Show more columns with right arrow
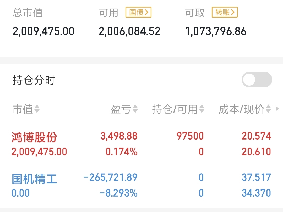 pos(277,109)
